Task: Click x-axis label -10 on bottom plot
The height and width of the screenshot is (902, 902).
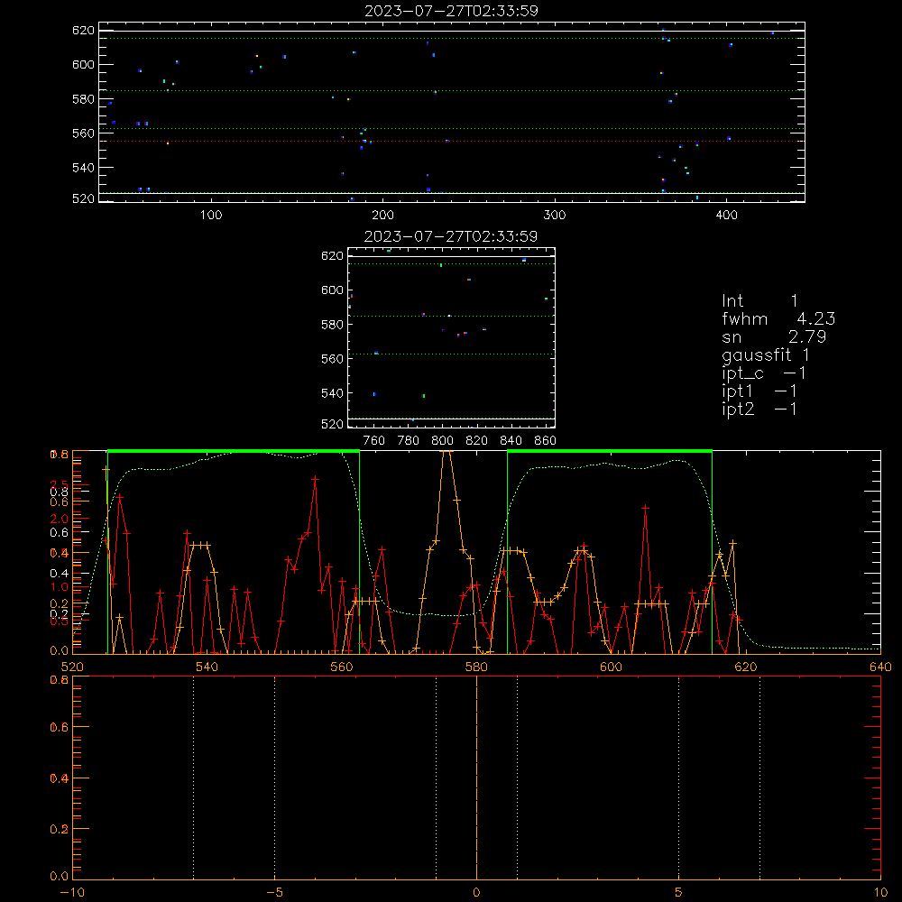Action: tap(72, 892)
